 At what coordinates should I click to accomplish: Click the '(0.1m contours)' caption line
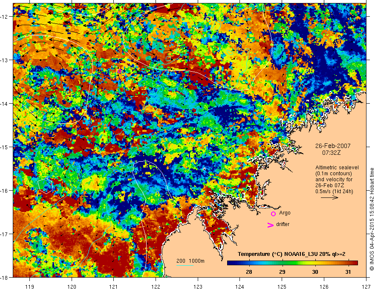(x=334, y=174)
